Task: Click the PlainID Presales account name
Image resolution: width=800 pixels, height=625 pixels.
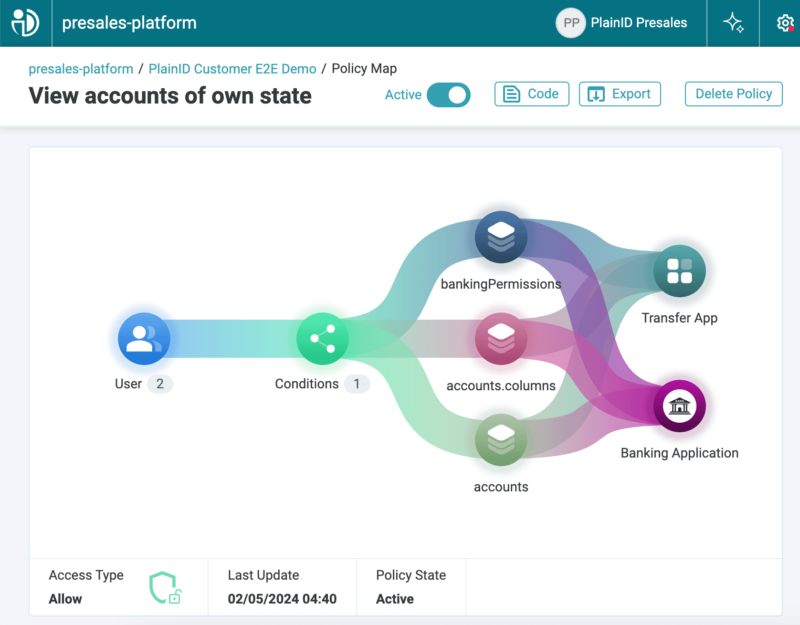Action: (639, 23)
